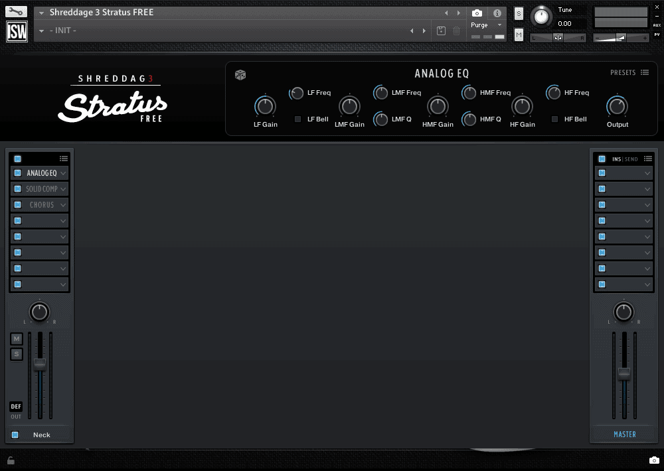Solo the Neck channel with the S button
This screenshot has width=664, height=471.
16,354
